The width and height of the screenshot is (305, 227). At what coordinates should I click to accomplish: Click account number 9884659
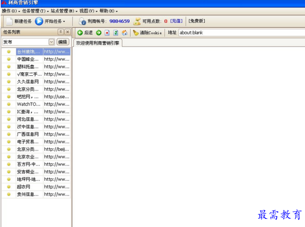click(x=119, y=21)
